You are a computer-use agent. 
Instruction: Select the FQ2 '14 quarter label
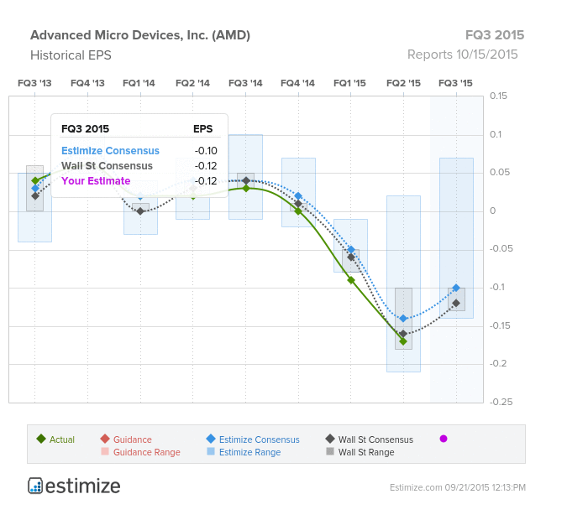click(x=192, y=83)
